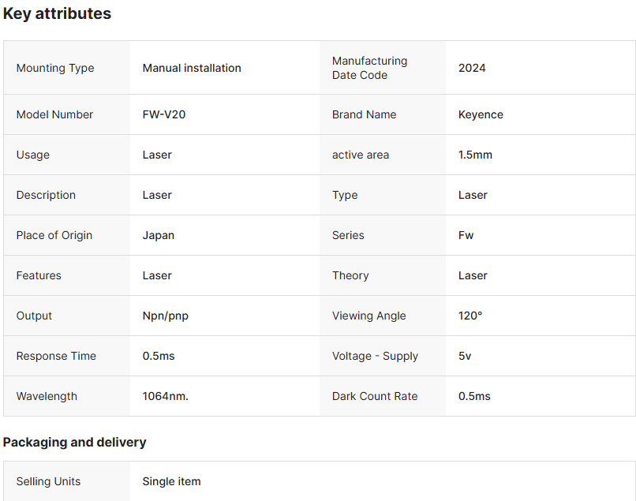Click the Series Fw value
Image resolution: width=636 pixels, height=501 pixels.
coord(466,235)
